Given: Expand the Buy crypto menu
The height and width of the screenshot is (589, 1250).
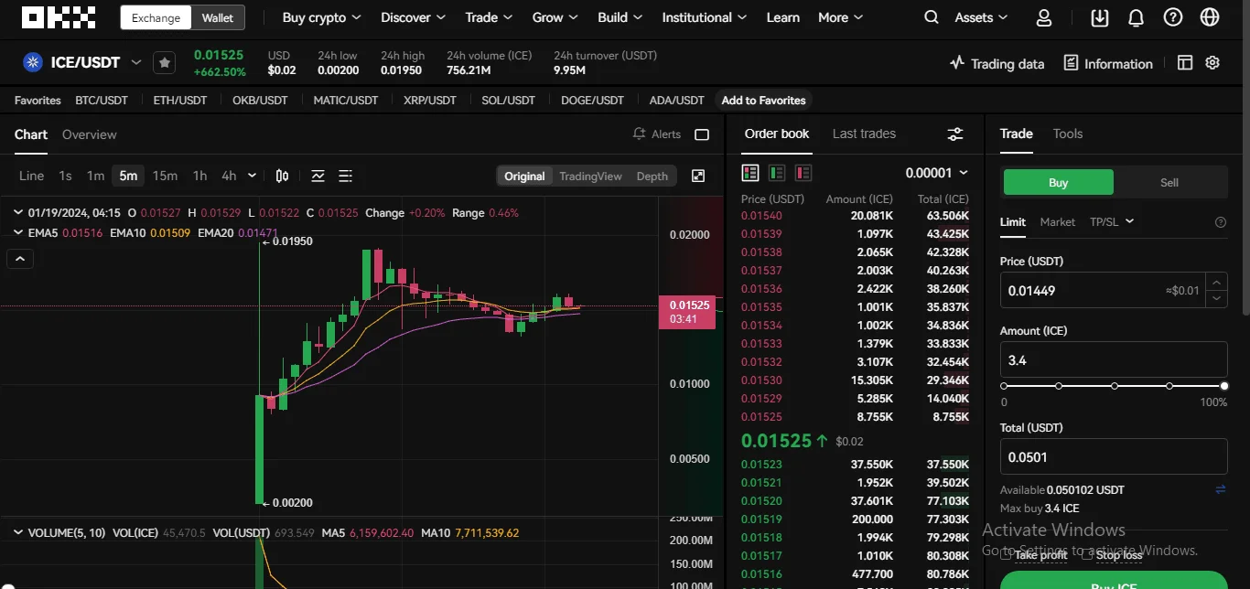Looking at the screenshot, I should pos(321,17).
